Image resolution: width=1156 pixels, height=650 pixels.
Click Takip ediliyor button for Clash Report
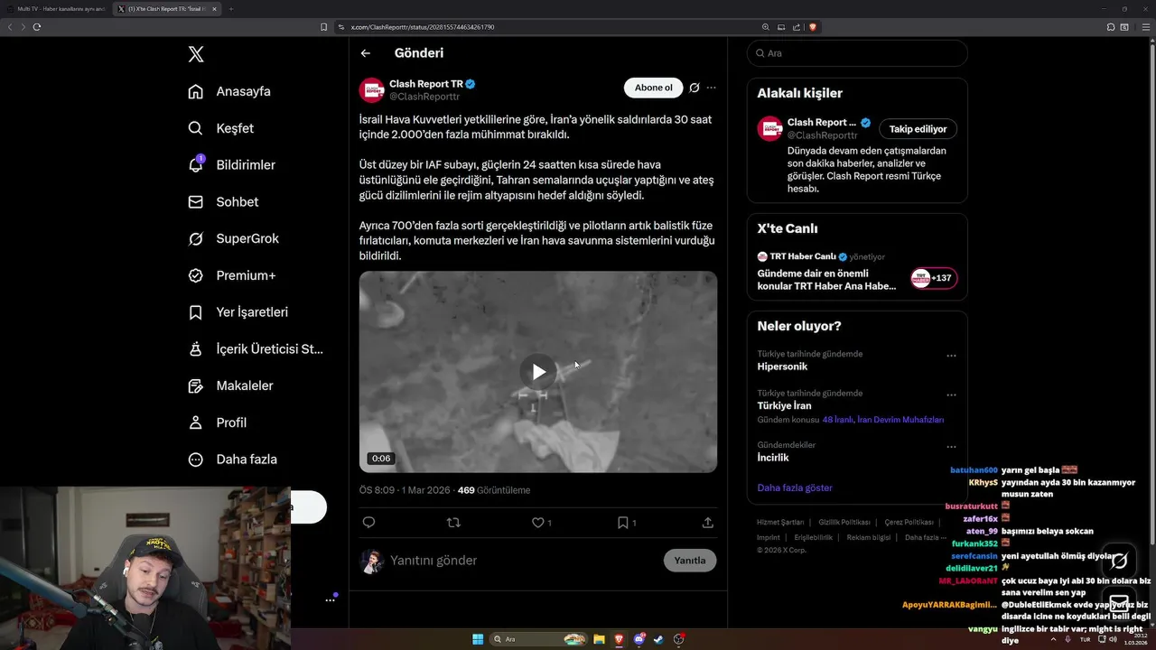[x=918, y=129]
